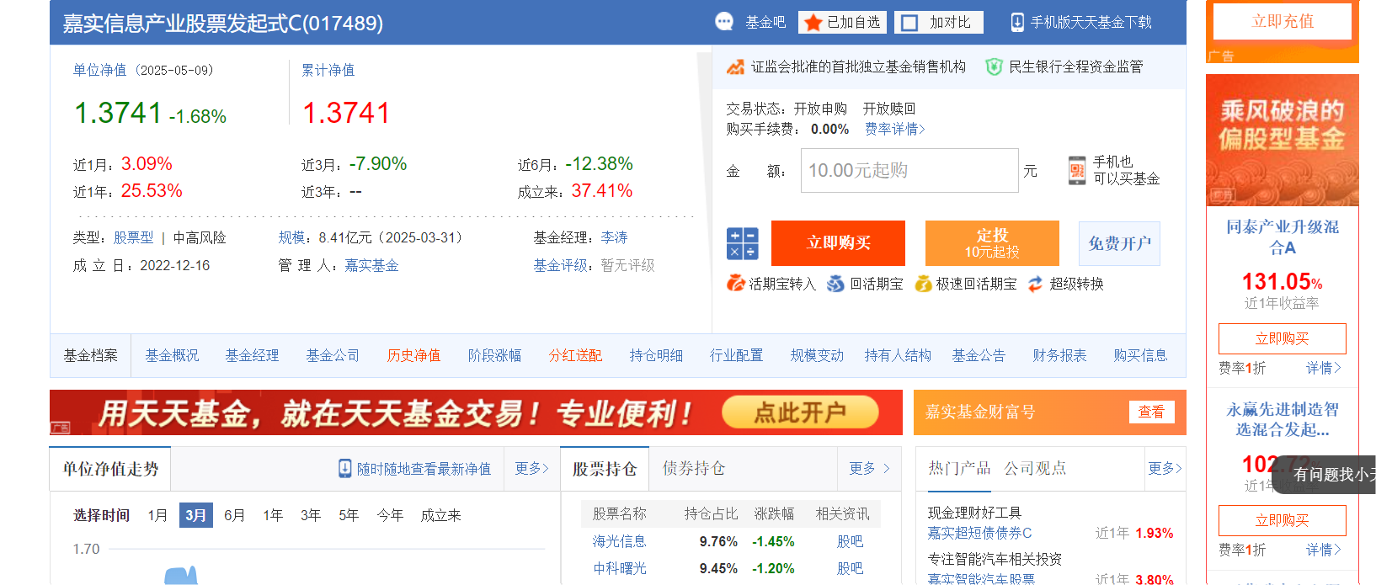Open the 中科曙光 stock link
The width and height of the screenshot is (1376, 585).
[x=619, y=568]
